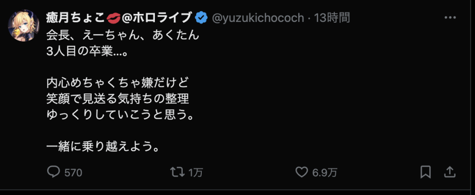This screenshot has height=195, width=475.
Task: Click the reply speech bubble icon
Action: point(54,172)
